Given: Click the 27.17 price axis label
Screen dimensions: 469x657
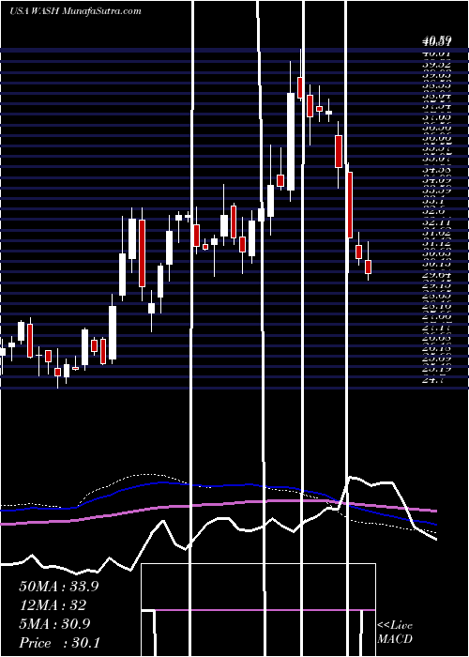Looking at the screenshot, I should click(438, 328).
